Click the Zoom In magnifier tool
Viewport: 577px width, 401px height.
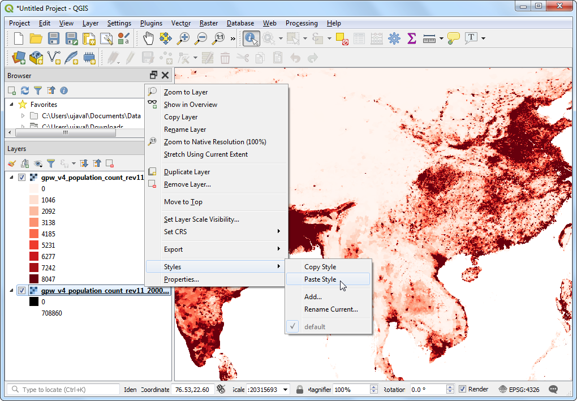(x=183, y=38)
